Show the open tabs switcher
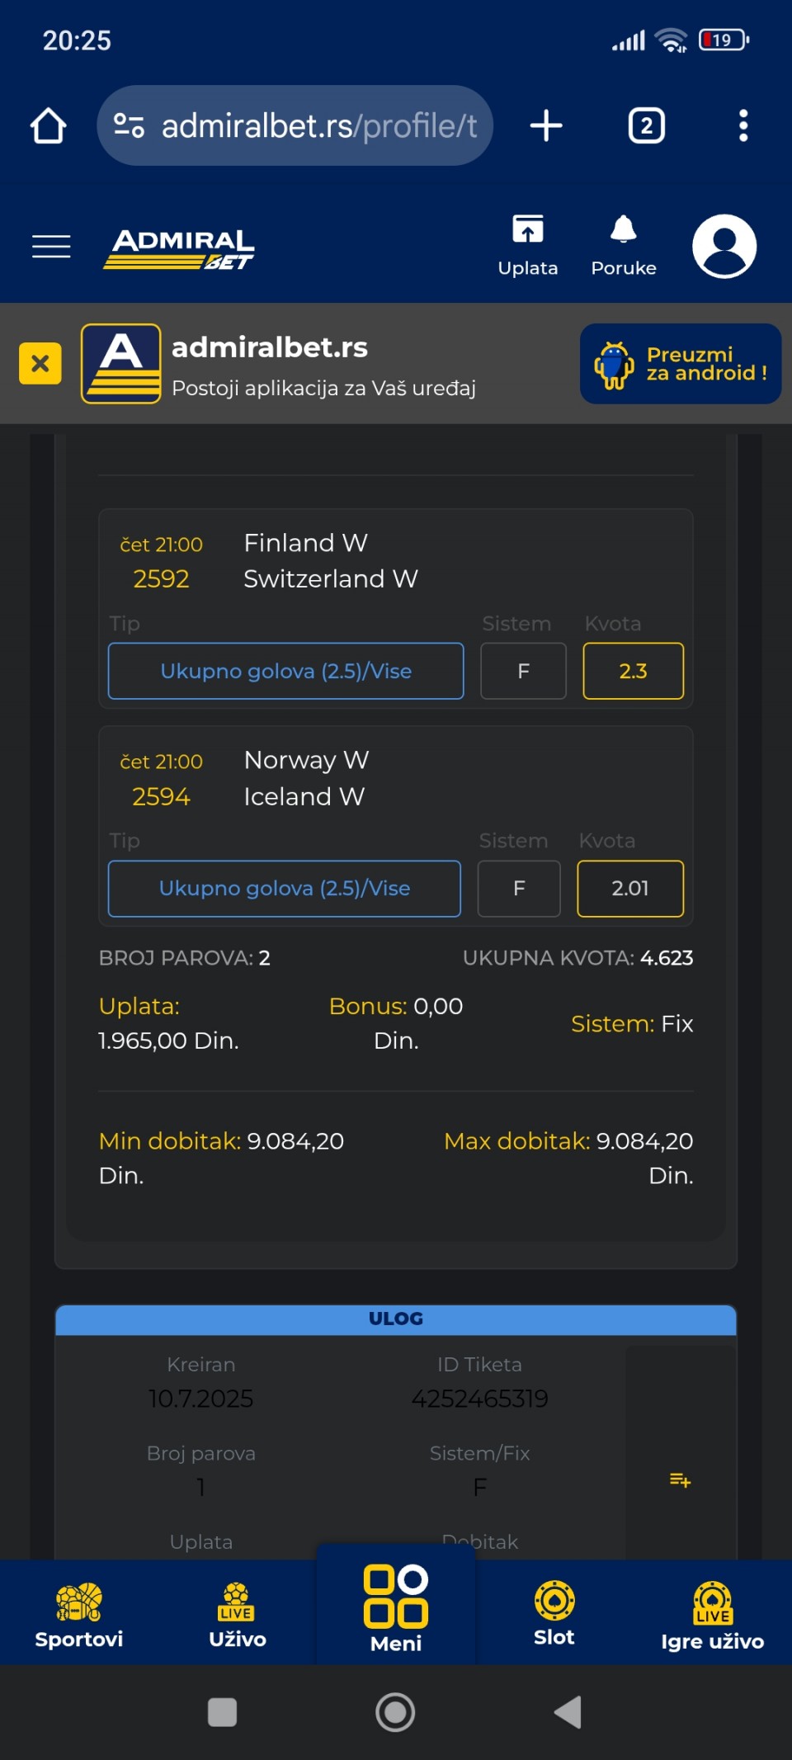792x1760 pixels. [647, 125]
